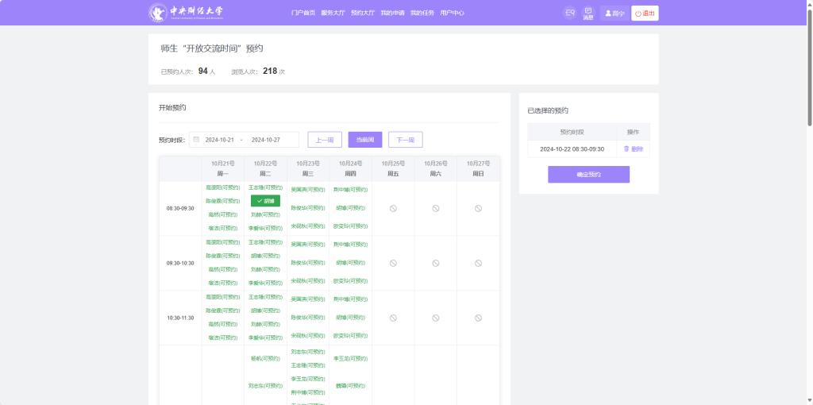The image size is (813, 405).
Task: Click calendar icon in date range field
Action: click(x=196, y=140)
